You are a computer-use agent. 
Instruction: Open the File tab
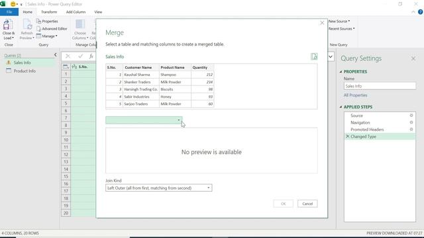tap(9, 12)
